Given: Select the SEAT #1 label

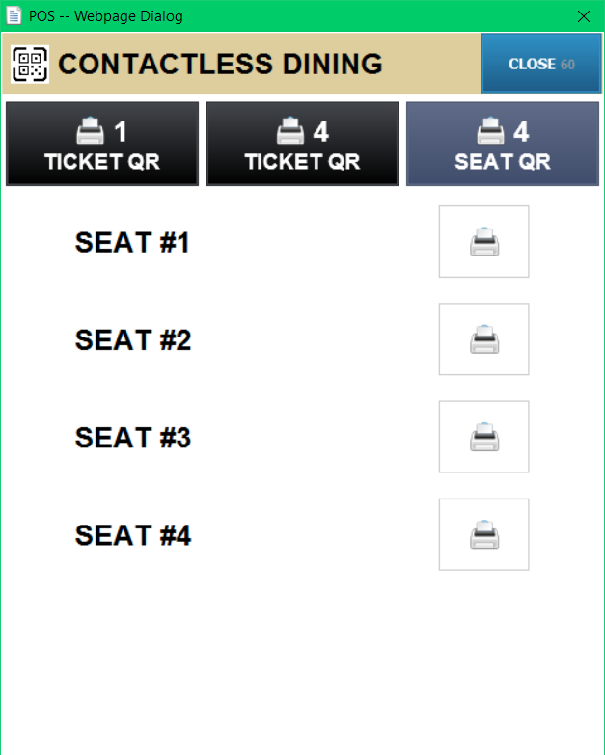Looking at the screenshot, I should coord(132,243).
